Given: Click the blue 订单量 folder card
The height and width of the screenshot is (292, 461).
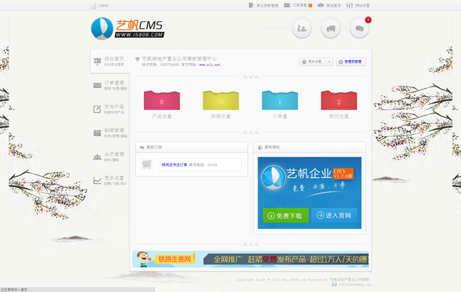Looking at the screenshot, I should [280, 100].
